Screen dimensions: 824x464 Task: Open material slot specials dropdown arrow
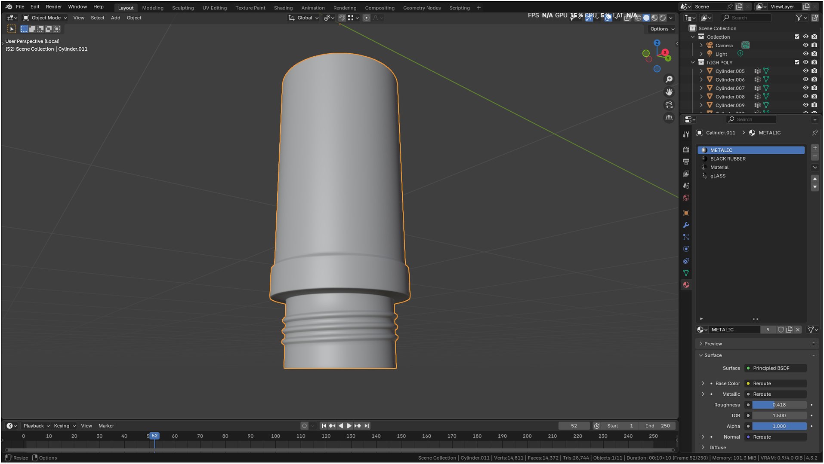pyautogui.click(x=815, y=168)
